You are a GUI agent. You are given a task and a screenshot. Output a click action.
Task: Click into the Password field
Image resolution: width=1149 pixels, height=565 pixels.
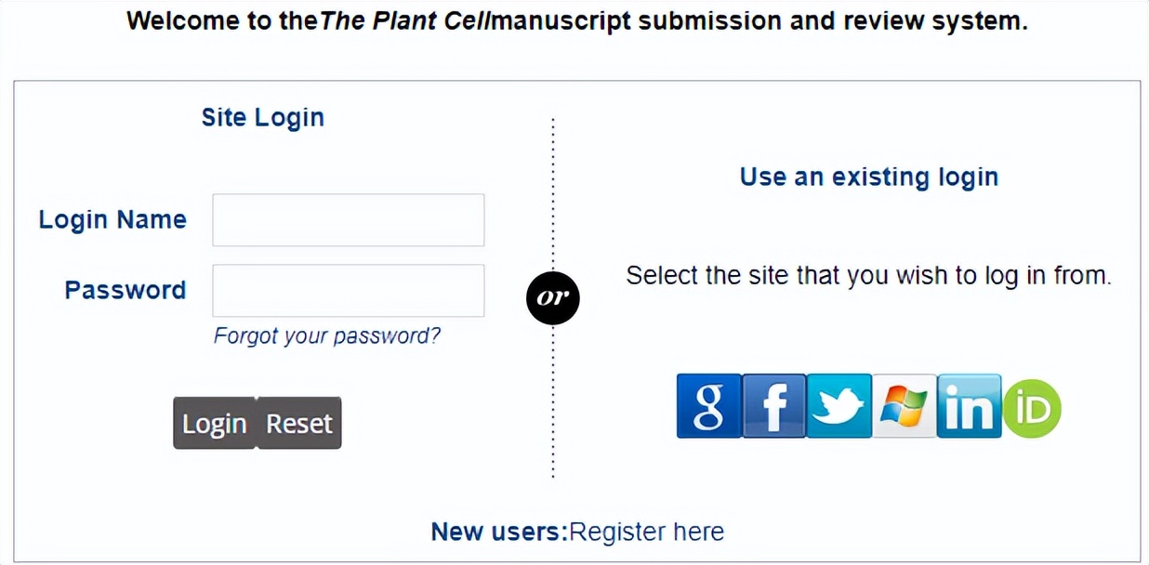click(x=348, y=291)
